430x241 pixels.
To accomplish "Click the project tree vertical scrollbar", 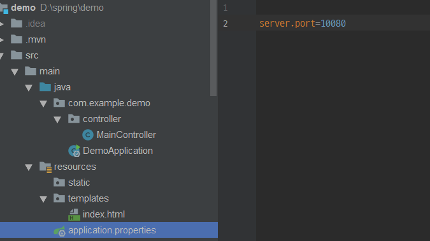I will click(213, 48).
